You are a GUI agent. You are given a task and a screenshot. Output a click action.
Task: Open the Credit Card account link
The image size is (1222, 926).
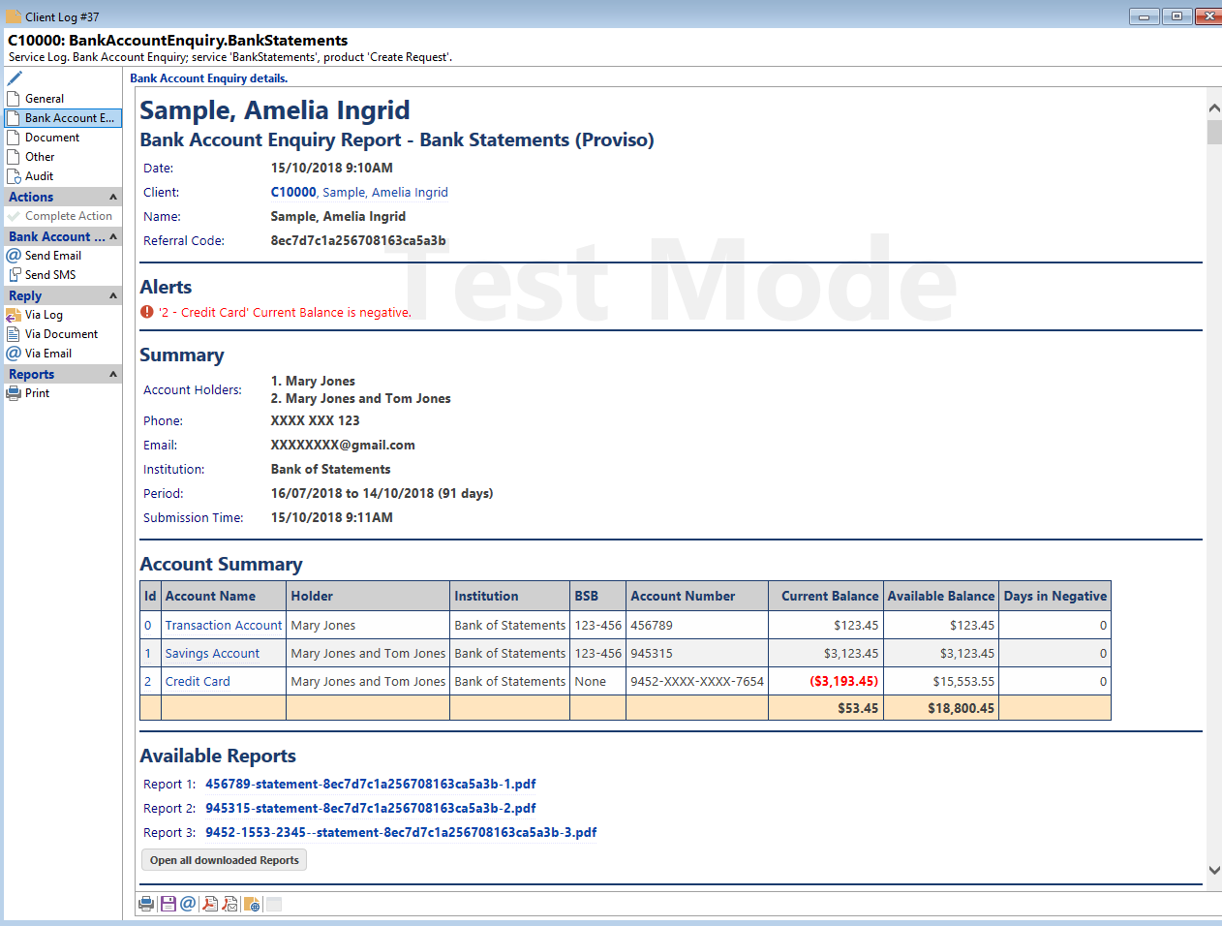(x=198, y=681)
